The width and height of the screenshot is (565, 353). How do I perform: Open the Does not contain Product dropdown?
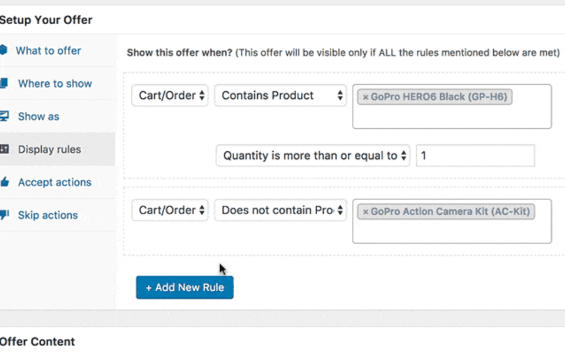tap(280, 210)
